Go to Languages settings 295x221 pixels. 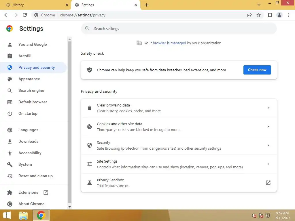coord(33,130)
